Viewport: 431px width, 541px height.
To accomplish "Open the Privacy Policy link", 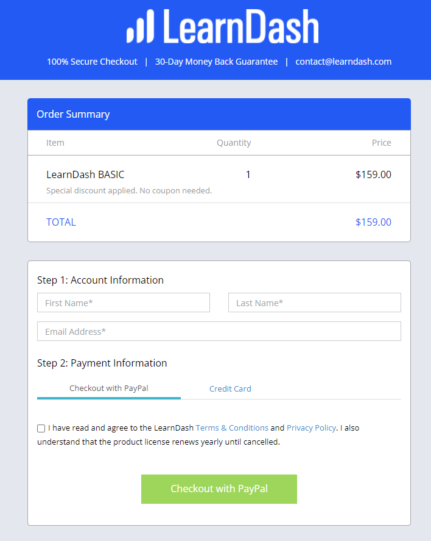I will pos(311,428).
